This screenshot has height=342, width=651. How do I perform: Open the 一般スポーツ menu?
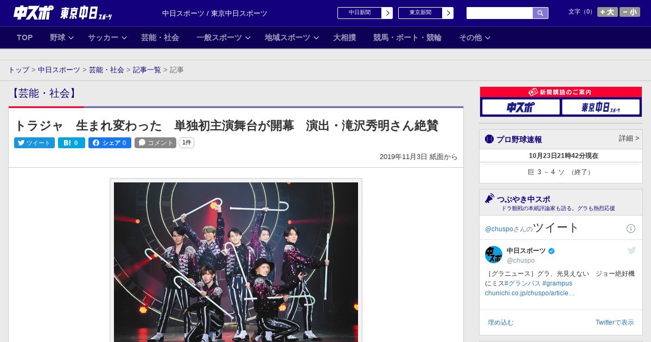tap(219, 37)
